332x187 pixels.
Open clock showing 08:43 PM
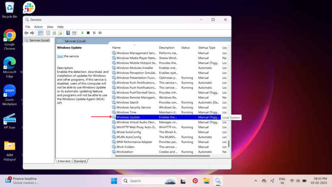click(x=319, y=181)
